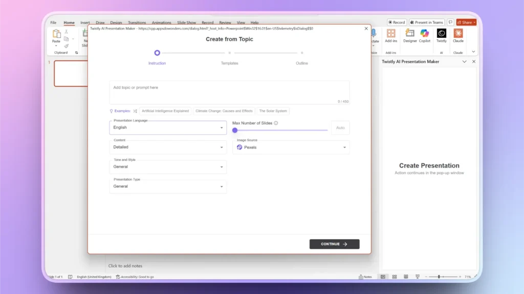Click the Copy icon in Clipboard group
The width and height of the screenshot is (524, 294).
[66, 39]
